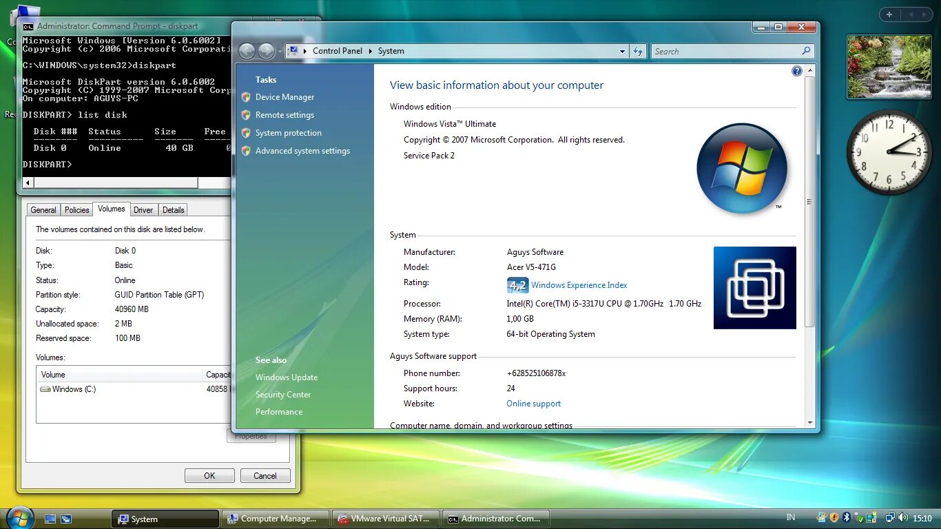Open Online support website link
Screen dimensions: 941x529
[x=534, y=404]
